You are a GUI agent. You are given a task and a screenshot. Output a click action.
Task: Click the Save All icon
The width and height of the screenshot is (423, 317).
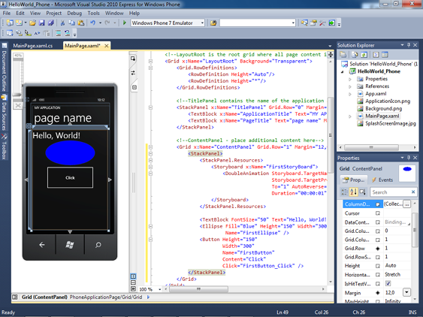coord(51,23)
